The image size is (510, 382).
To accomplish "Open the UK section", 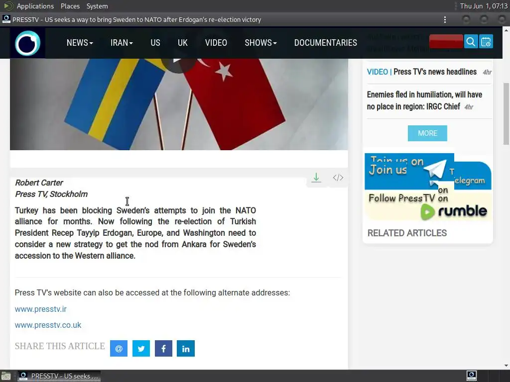I will [182, 43].
